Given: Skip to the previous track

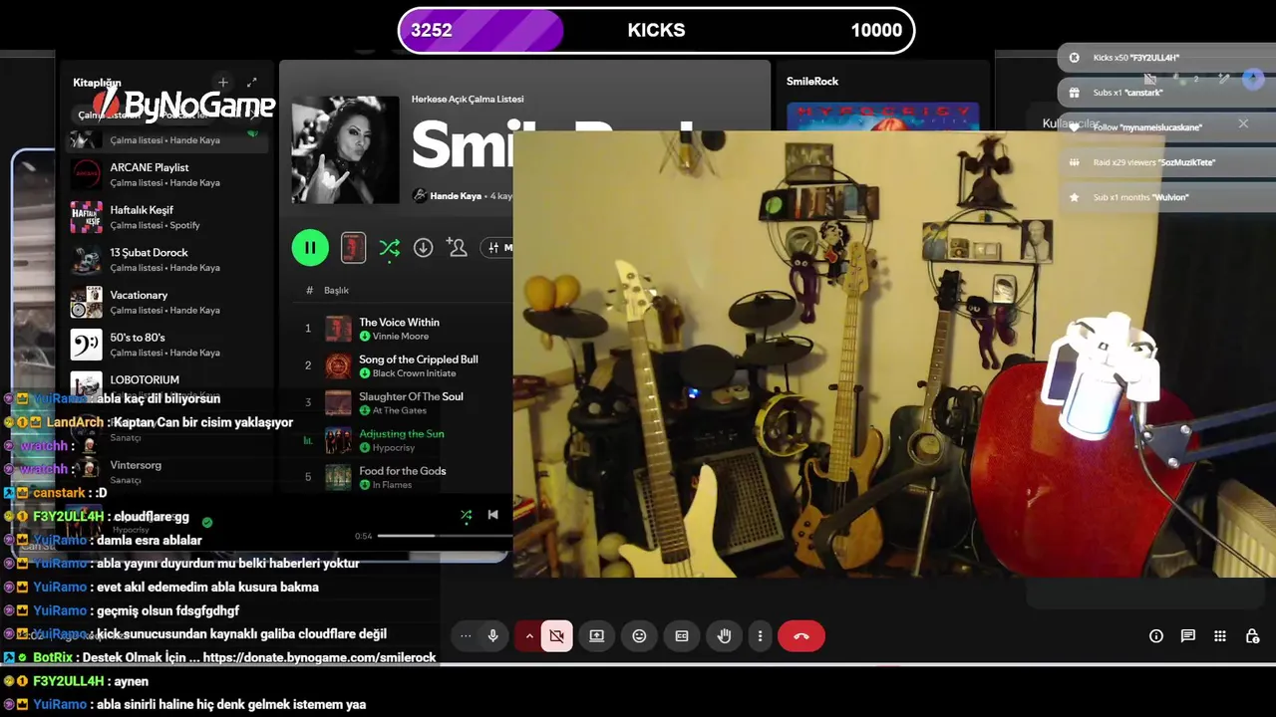Looking at the screenshot, I should [492, 515].
